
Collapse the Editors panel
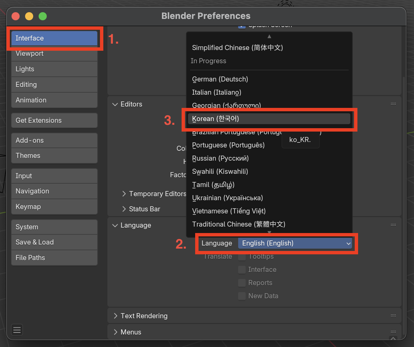(115, 104)
